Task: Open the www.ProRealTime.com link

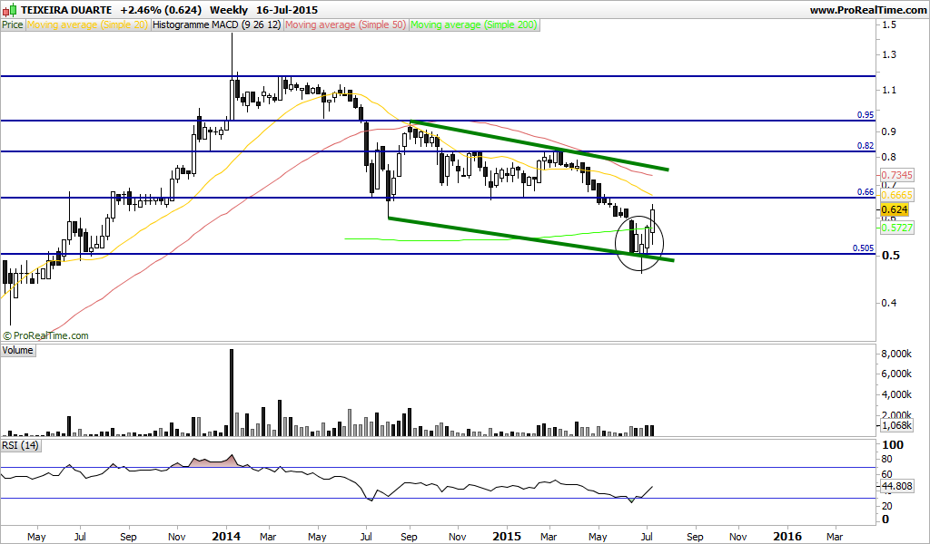Action: 867,10
